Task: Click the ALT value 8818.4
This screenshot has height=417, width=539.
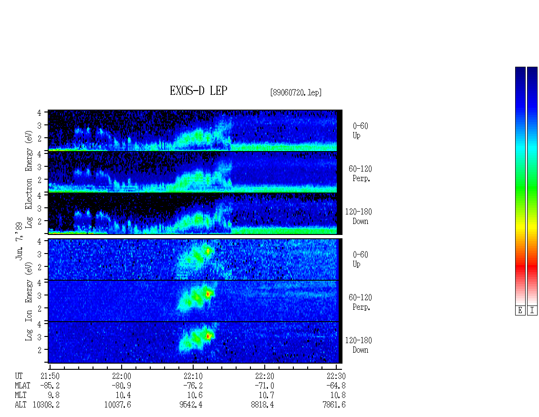Action: 263,405
